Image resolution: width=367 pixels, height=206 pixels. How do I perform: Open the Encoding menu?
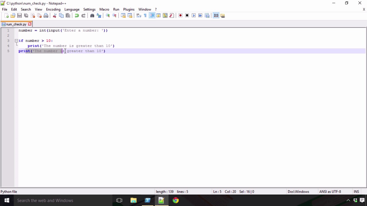pos(53,9)
